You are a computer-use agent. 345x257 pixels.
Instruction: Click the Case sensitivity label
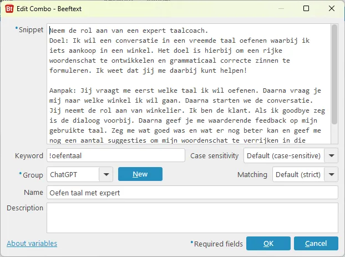[214, 155]
